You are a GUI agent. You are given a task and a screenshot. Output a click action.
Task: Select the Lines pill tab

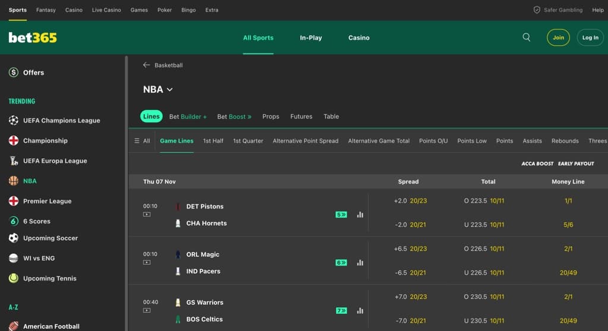pos(151,116)
